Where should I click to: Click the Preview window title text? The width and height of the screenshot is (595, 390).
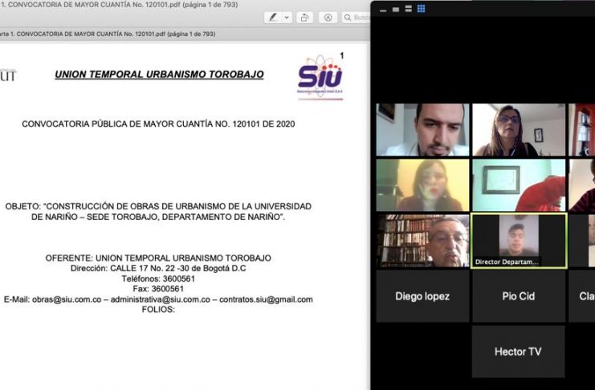pyautogui.click(x=119, y=5)
